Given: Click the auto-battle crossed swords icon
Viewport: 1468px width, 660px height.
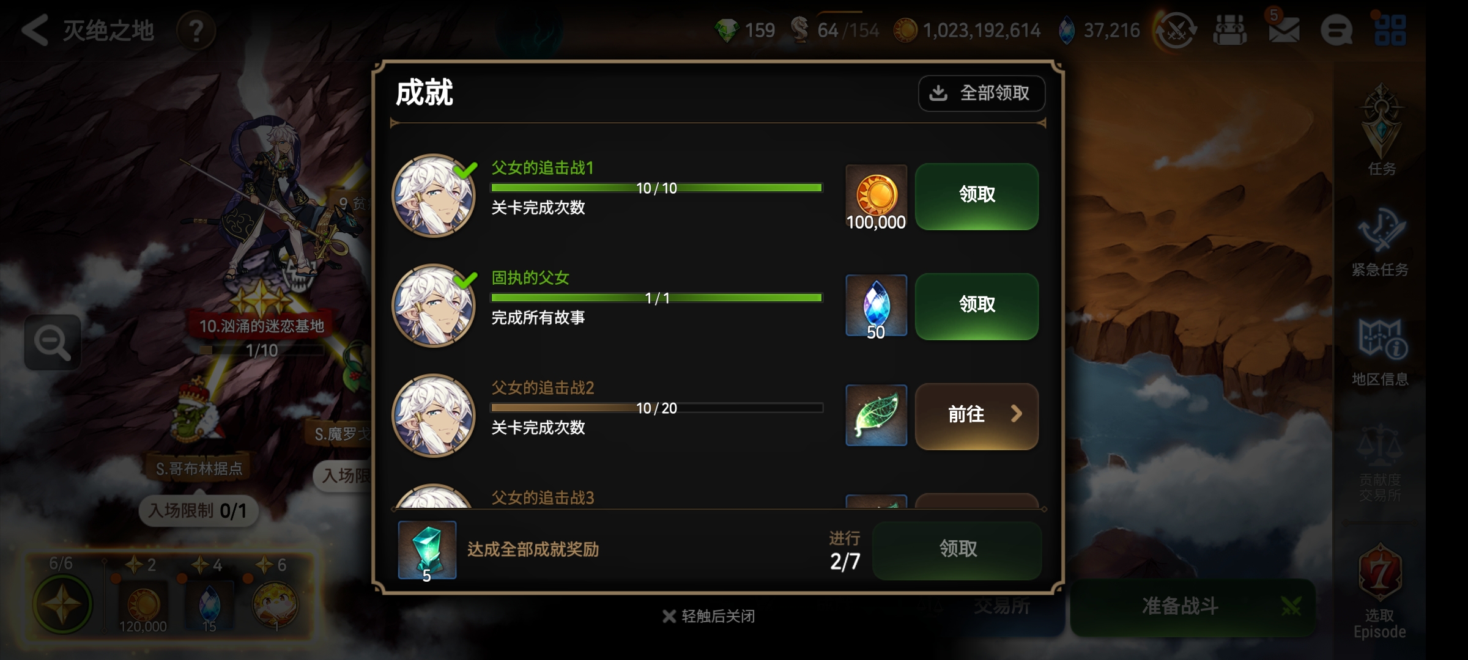Looking at the screenshot, I should [1175, 31].
